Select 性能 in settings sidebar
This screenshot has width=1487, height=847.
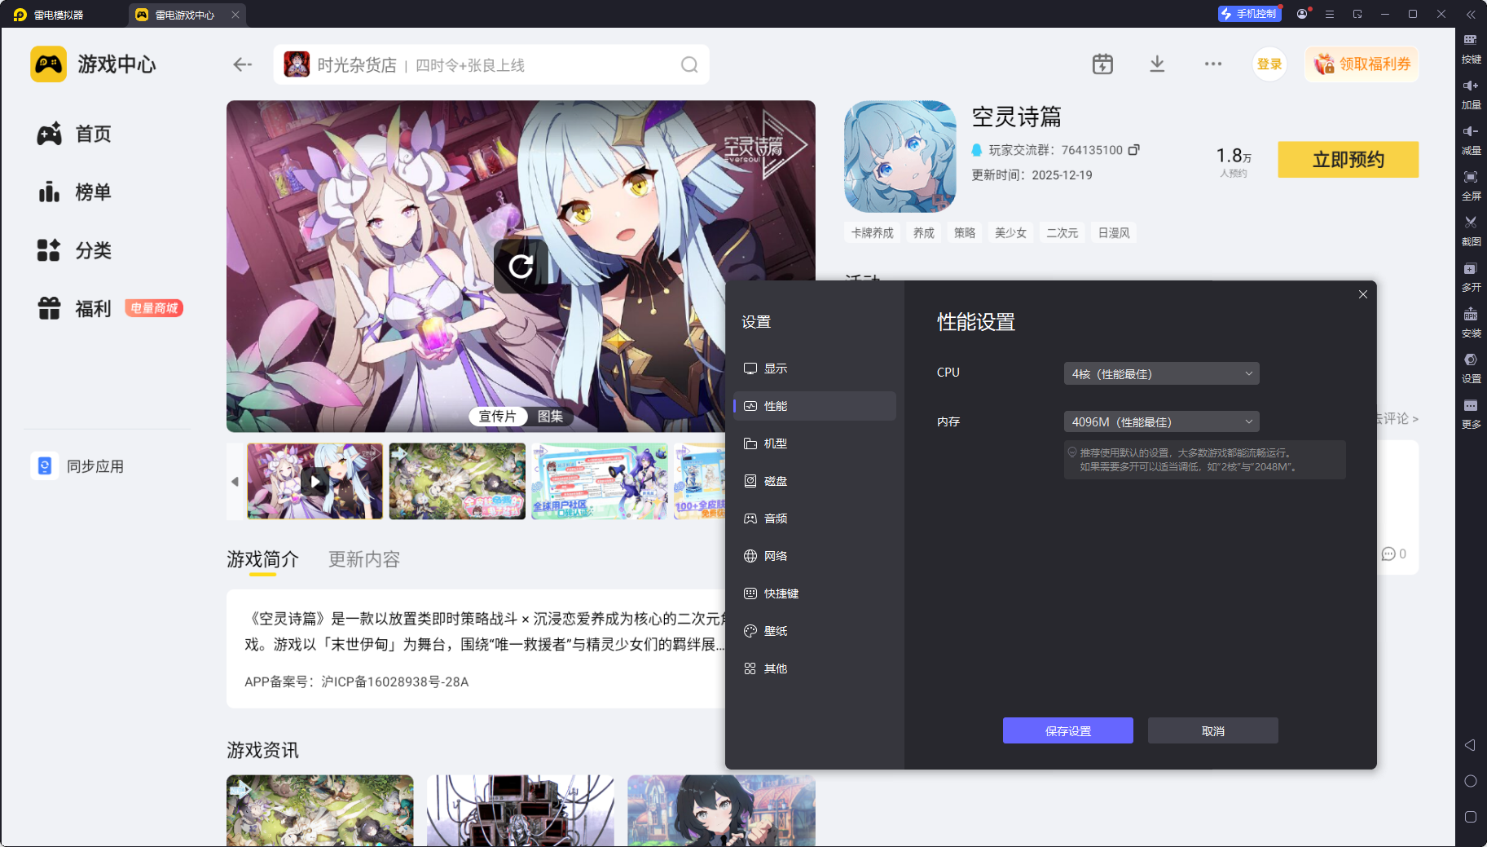tap(815, 406)
